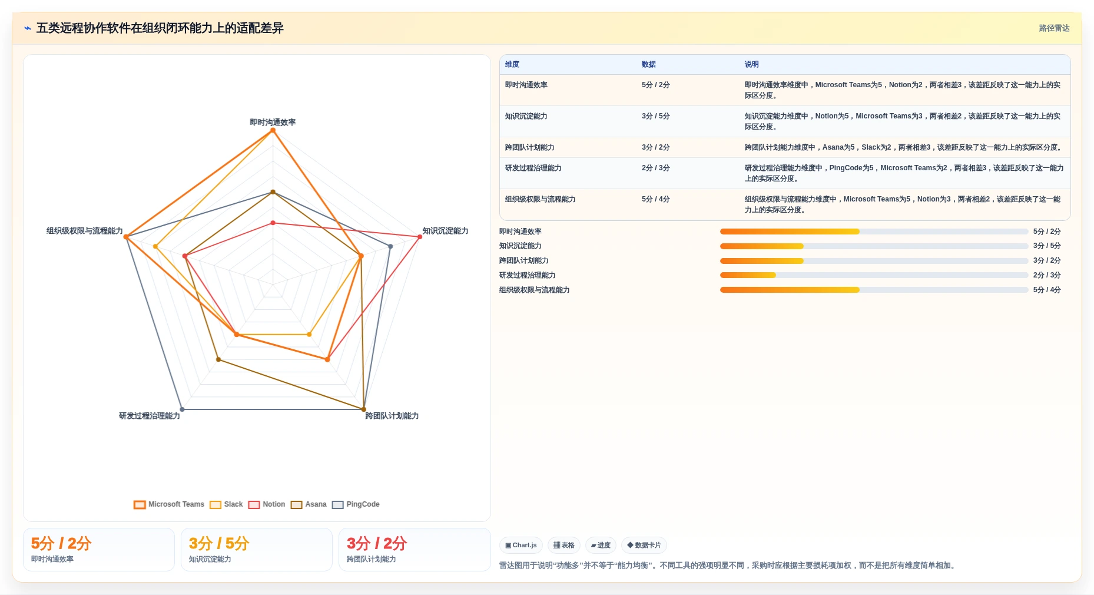Click the 数据卡片 tag button
The image size is (1094, 595).
click(644, 546)
